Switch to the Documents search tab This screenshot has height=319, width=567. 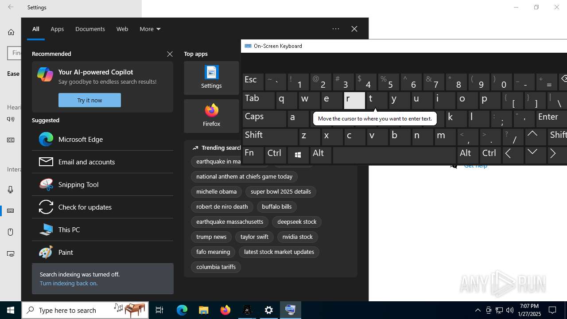click(90, 29)
